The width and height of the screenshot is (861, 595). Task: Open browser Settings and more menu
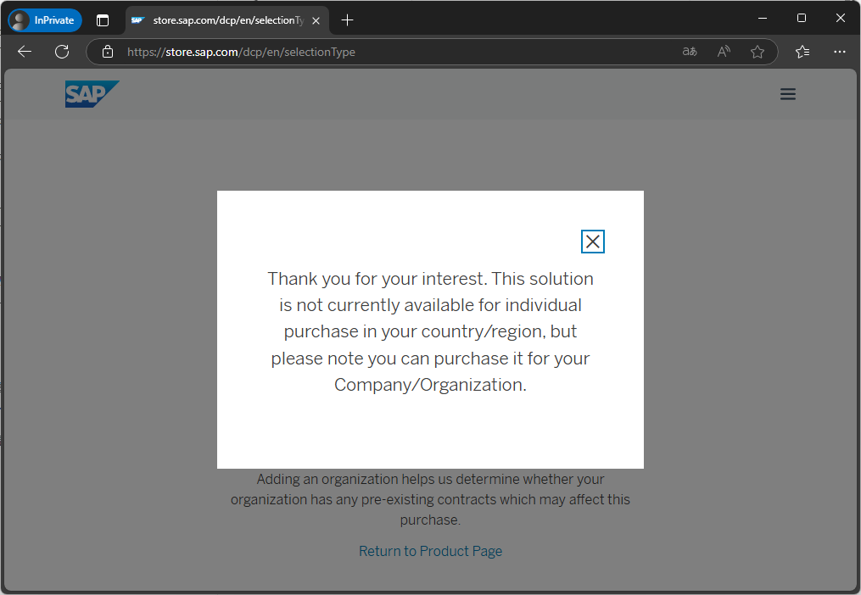839,52
